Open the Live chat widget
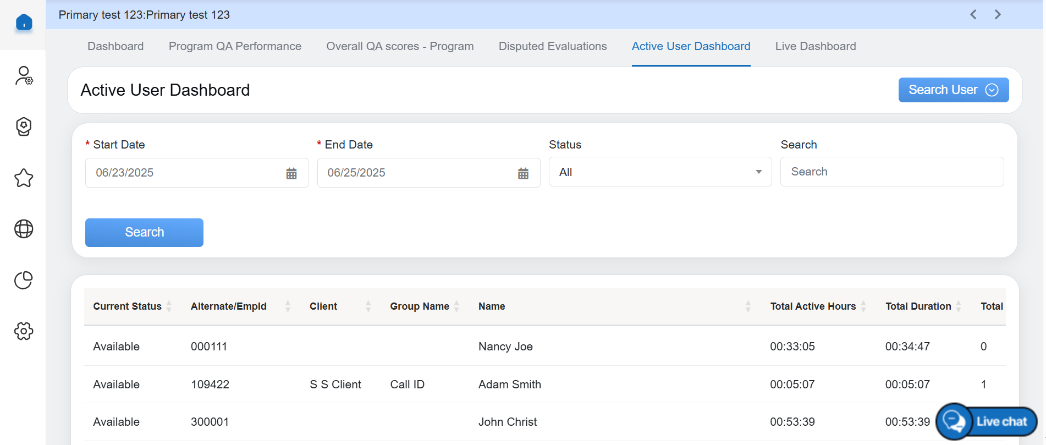 tap(987, 422)
